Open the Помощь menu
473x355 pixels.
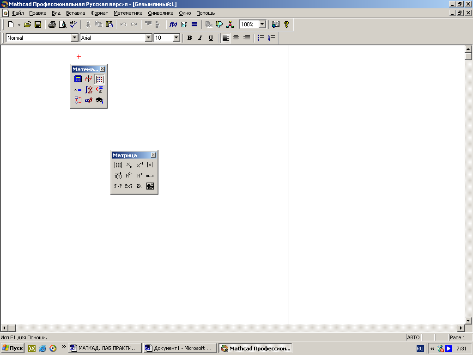[206, 13]
